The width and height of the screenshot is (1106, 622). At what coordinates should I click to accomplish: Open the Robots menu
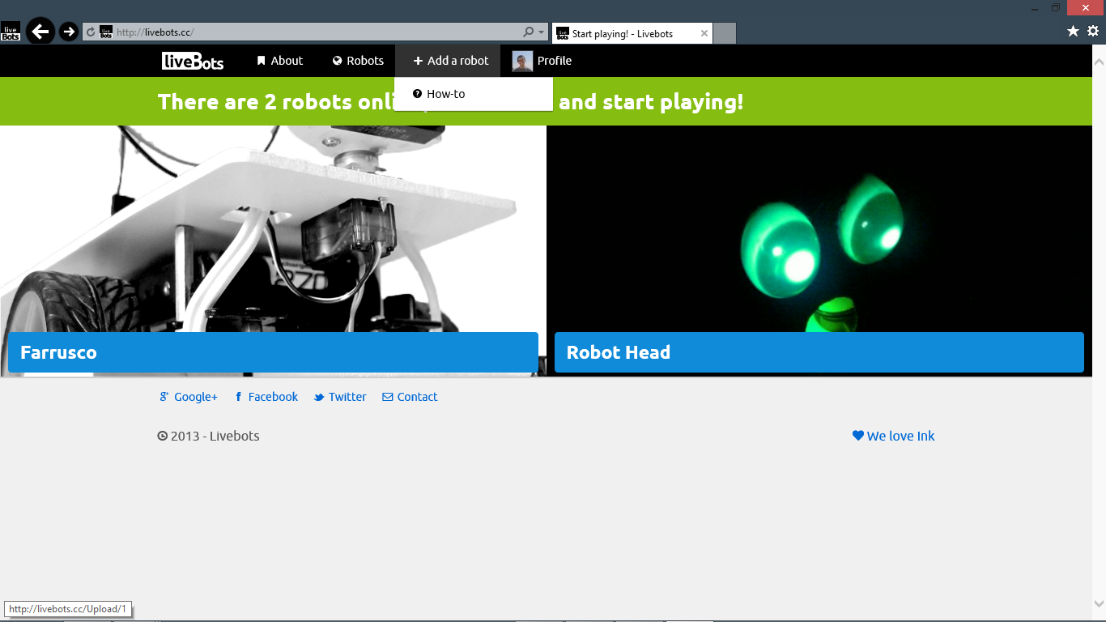click(364, 60)
